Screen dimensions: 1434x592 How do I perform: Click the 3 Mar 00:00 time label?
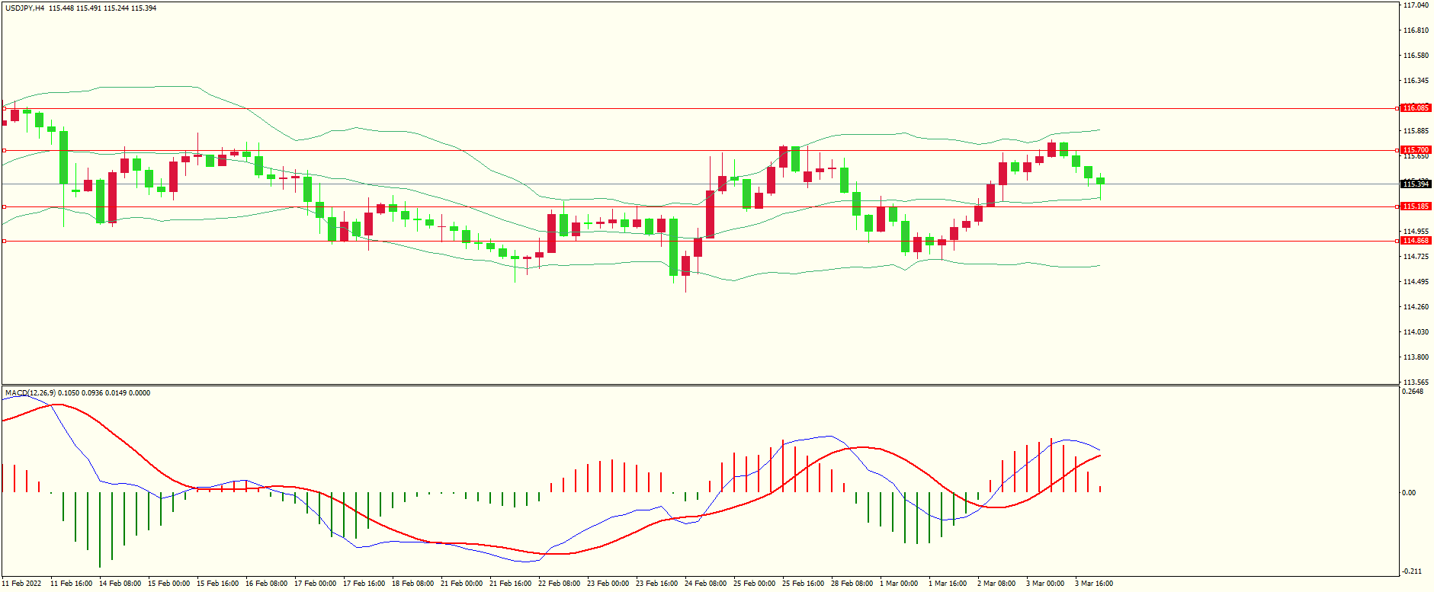(x=1045, y=584)
